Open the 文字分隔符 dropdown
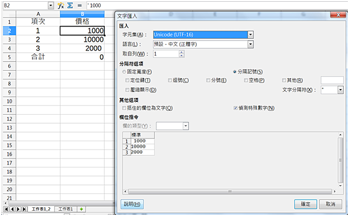This screenshot has height=216, width=349. coord(340,90)
